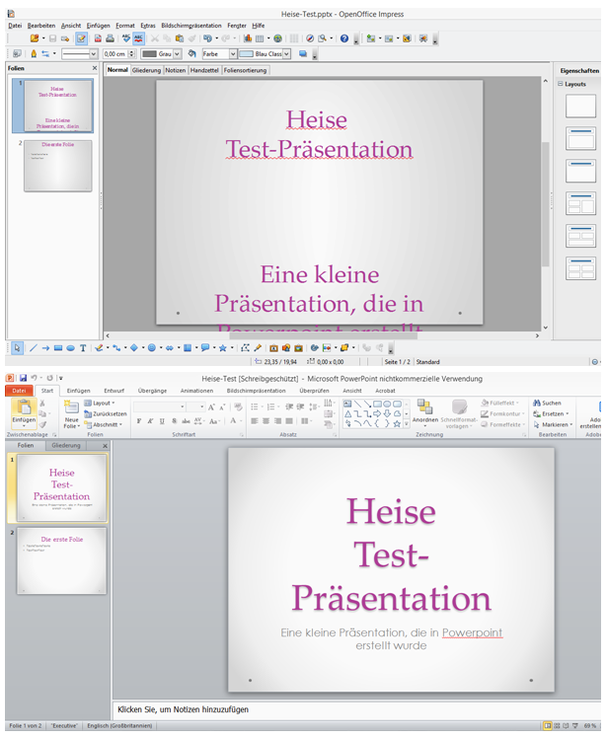Click the Neue Folie button in PowerPoint

click(71, 414)
